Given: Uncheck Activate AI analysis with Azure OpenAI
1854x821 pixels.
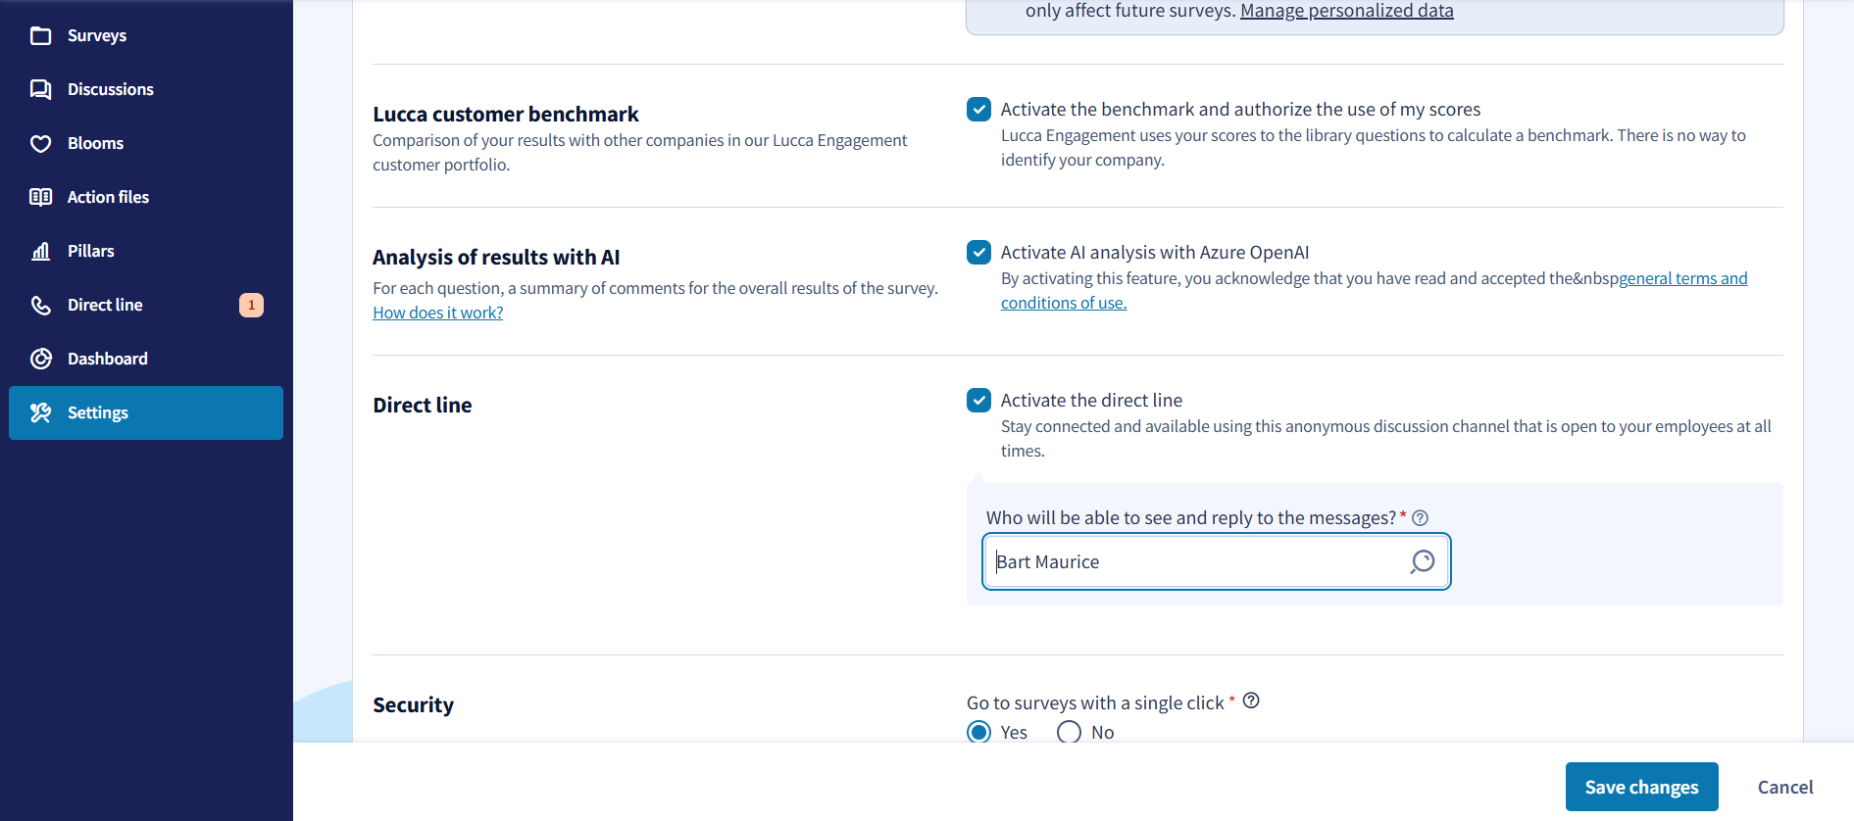Looking at the screenshot, I should [x=978, y=252].
